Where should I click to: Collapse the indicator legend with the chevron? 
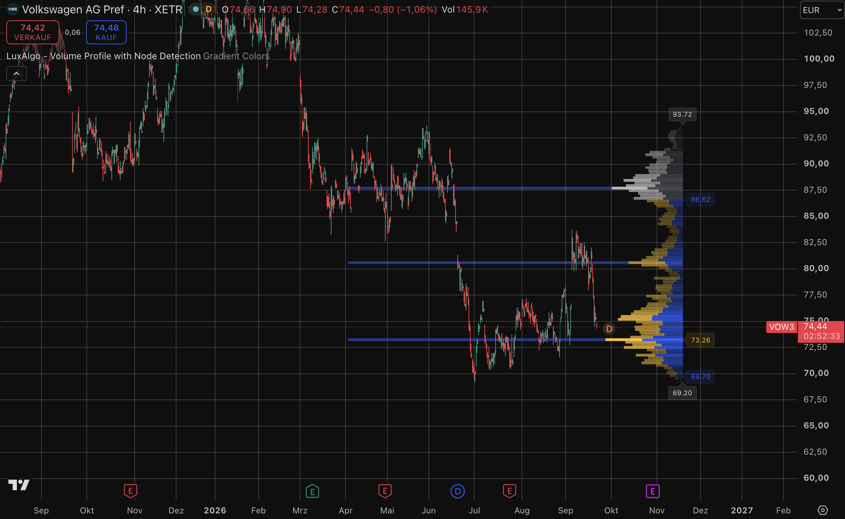(17, 73)
